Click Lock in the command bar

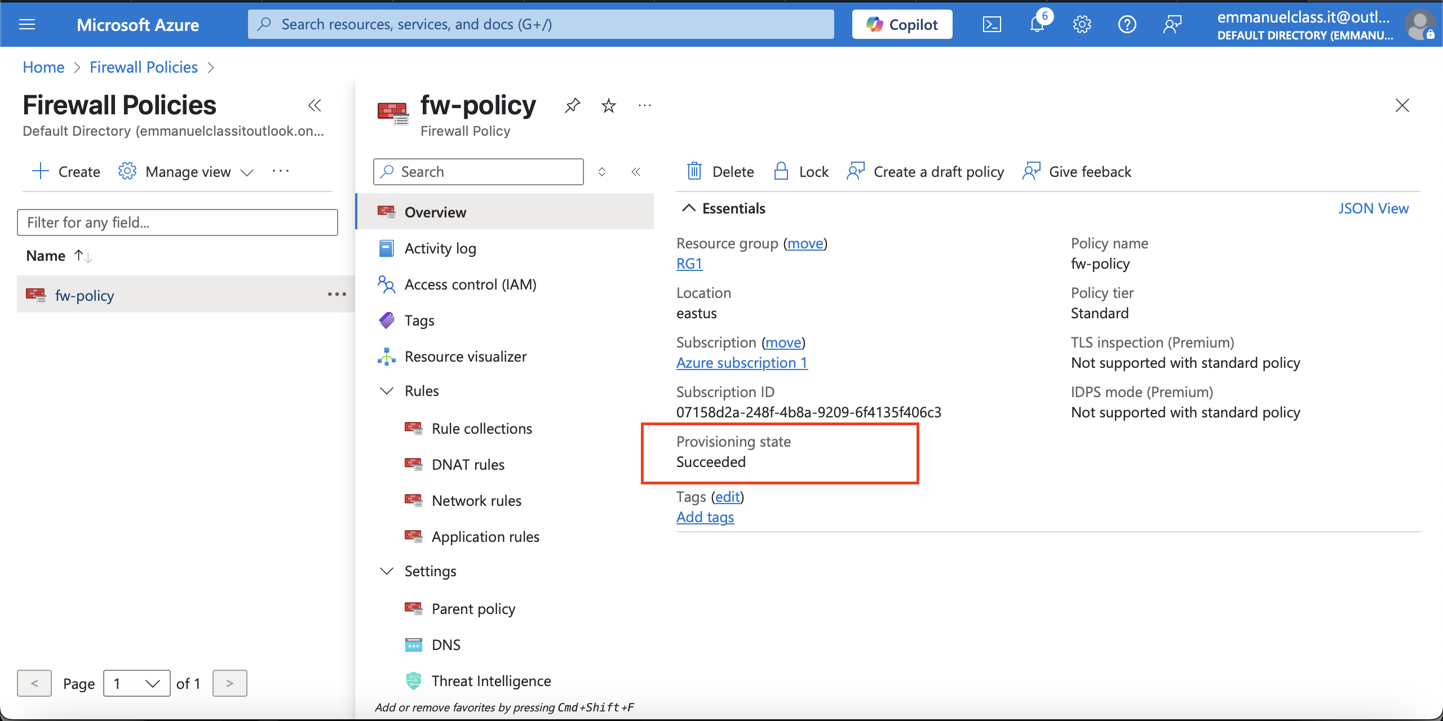click(x=801, y=171)
